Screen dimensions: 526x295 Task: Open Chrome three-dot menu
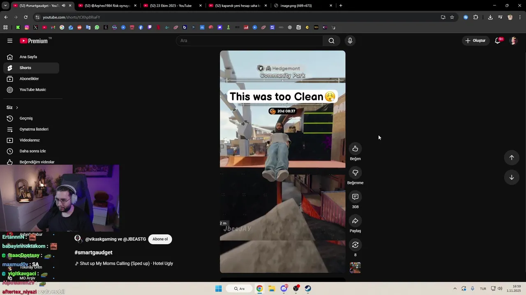point(520,17)
